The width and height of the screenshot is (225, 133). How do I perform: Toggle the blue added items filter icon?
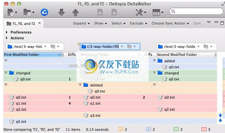pos(149,129)
